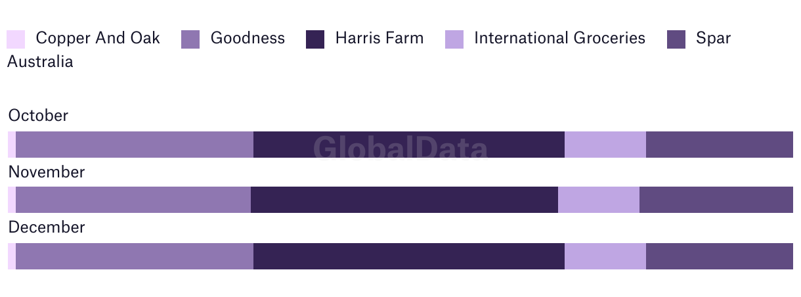Toggle the Goodness legend label
Screen dimensions: 801x297
[x=248, y=38]
